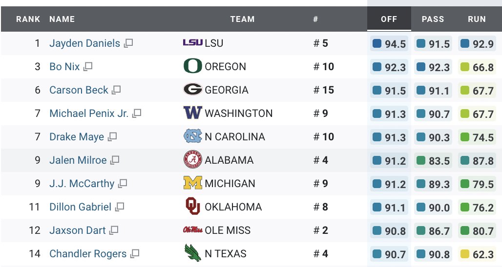This screenshot has width=502, height=267.
Task: Sort the table by the PASS column
Action: (433, 19)
